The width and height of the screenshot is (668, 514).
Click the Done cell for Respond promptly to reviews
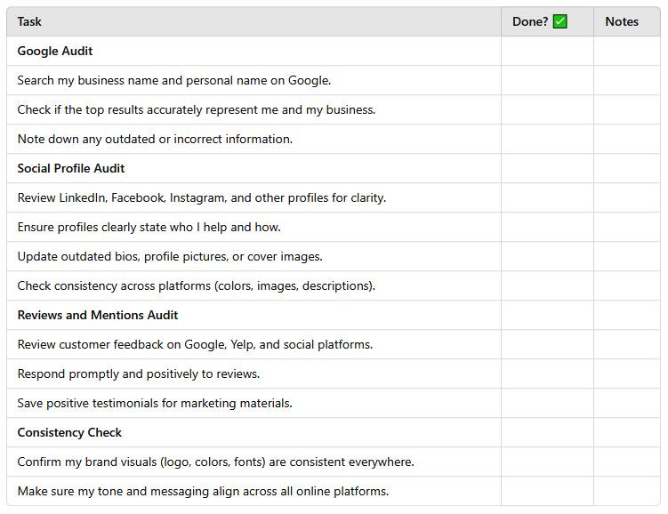coord(547,373)
